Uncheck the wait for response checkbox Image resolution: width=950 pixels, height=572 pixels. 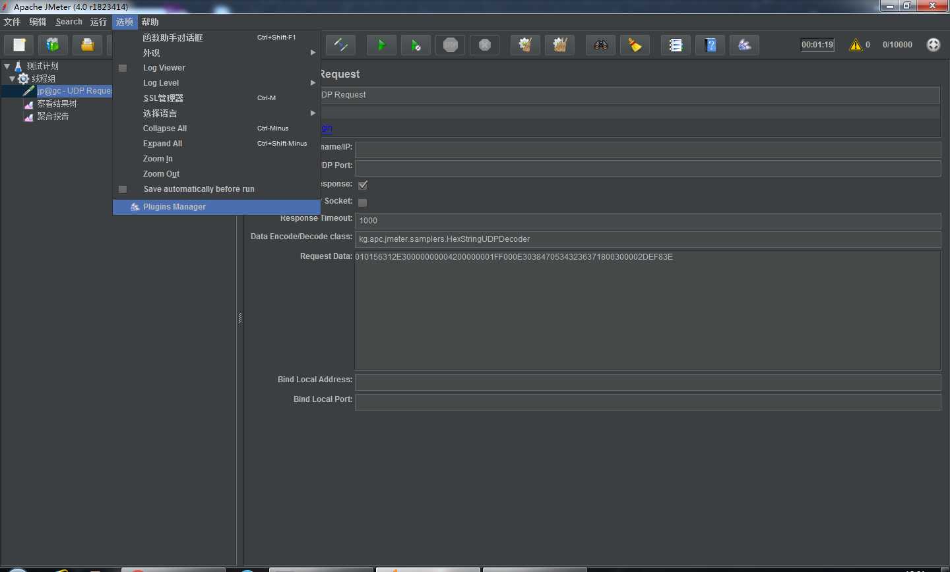(x=363, y=185)
